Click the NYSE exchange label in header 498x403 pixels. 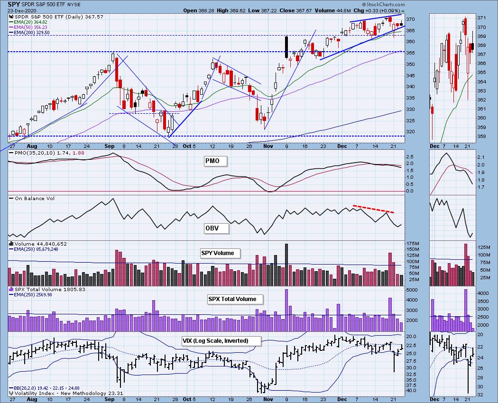74,5
